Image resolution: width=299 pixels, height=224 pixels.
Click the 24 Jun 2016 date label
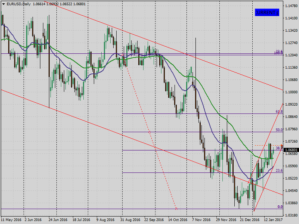(58, 220)
